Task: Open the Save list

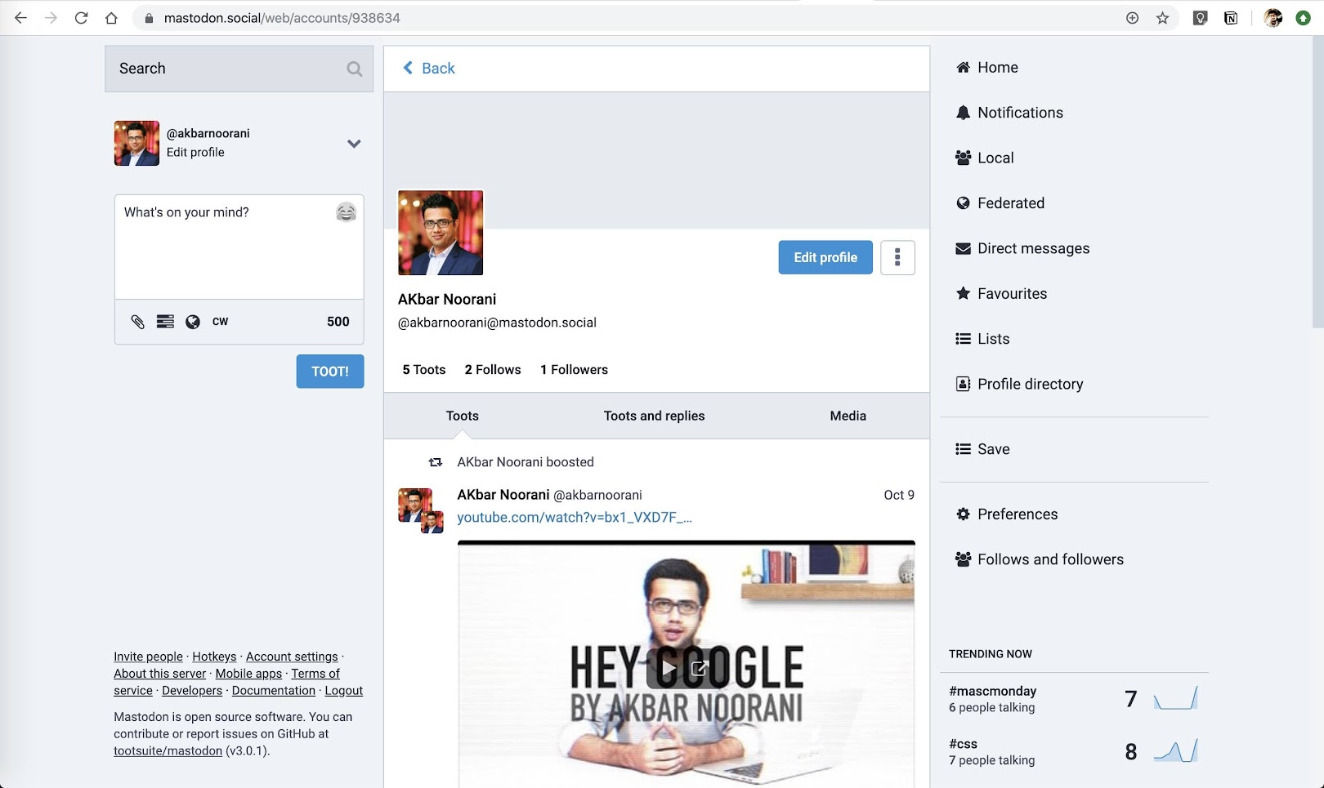Action: point(982,449)
